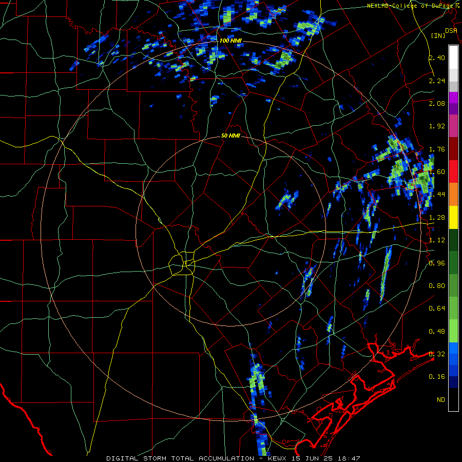Click the 0.64 legend value

tap(437, 309)
